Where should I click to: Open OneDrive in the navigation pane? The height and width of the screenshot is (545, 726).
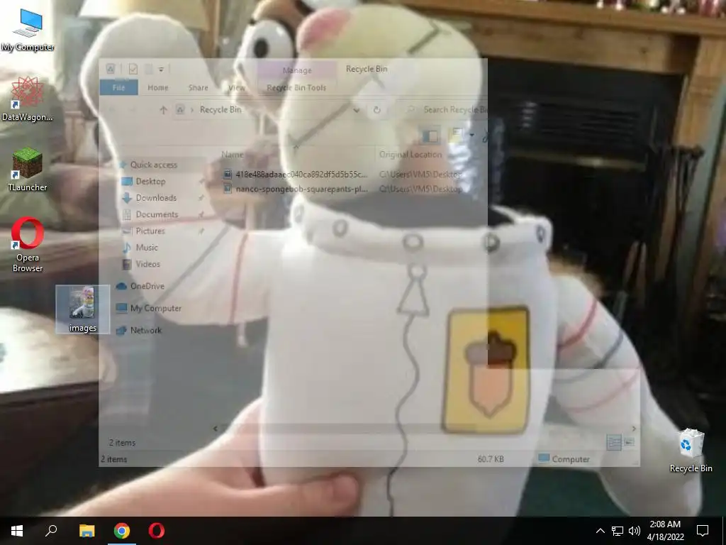147,286
